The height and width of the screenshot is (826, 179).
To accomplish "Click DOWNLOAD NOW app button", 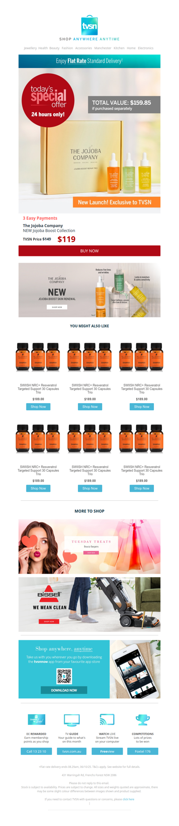I will click(64, 690).
